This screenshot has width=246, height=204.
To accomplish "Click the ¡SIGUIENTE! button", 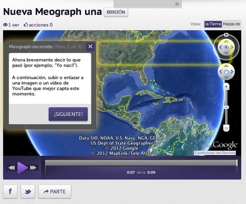I will 68,114.
